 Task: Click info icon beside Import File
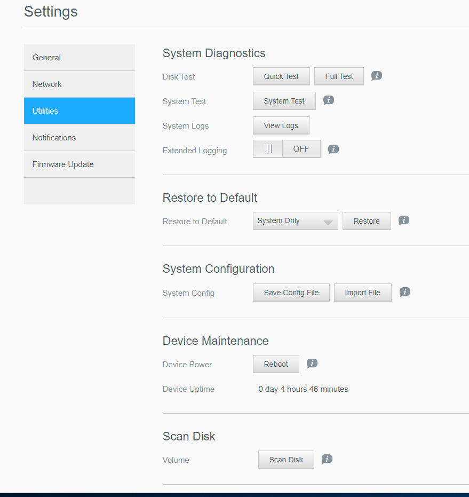(404, 292)
